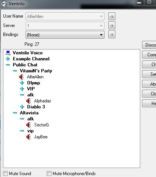Open the Bindings dropdown showing (None)
Image resolution: width=156 pixels, height=177 pixels.
65,35
